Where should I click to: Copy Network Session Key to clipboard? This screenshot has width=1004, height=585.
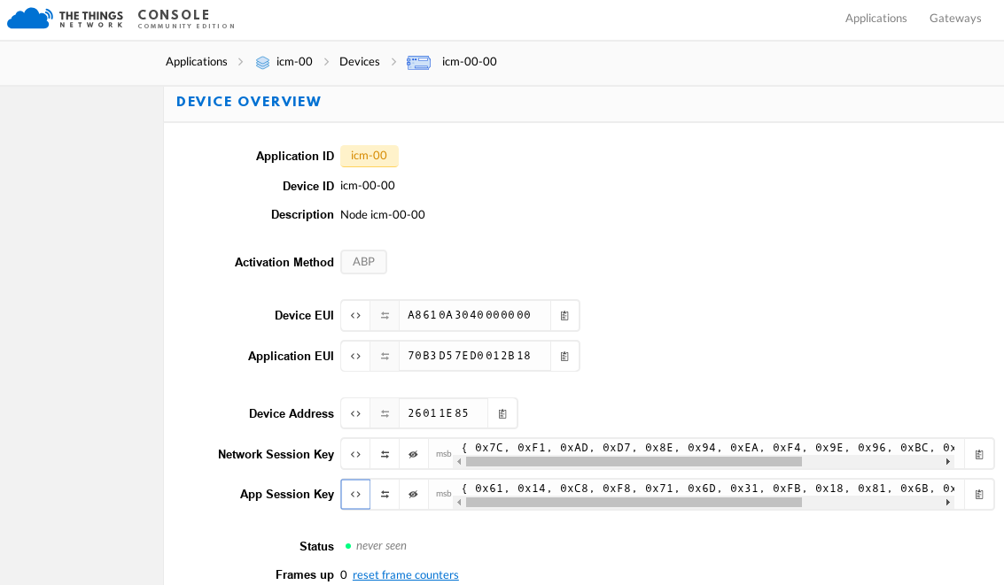pos(979,455)
